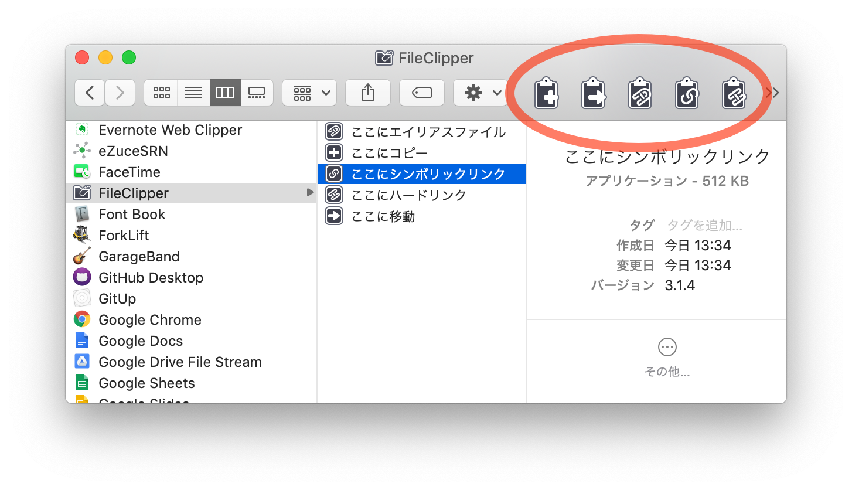
Task: Select Google Chrome in the applications list
Action: [x=149, y=319]
